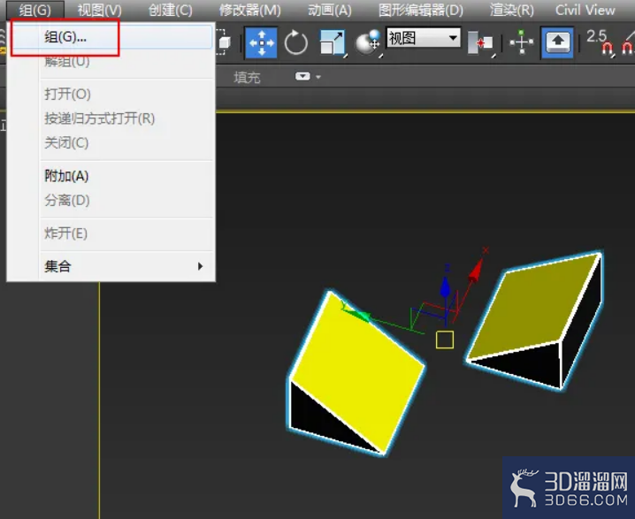Expand the 集合 submenu
This screenshot has width=635, height=519.
click(x=111, y=266)
